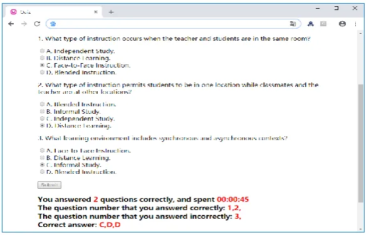The image size is (369, 235).
Task: Open the browser three-dot menu
Action: pos(355,24)
